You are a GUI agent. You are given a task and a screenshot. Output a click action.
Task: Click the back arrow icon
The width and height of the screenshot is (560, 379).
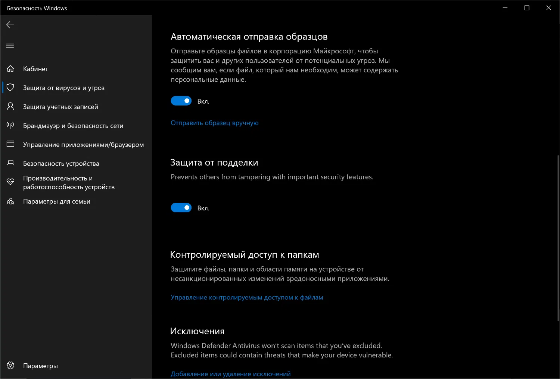[x=10, y=25]
